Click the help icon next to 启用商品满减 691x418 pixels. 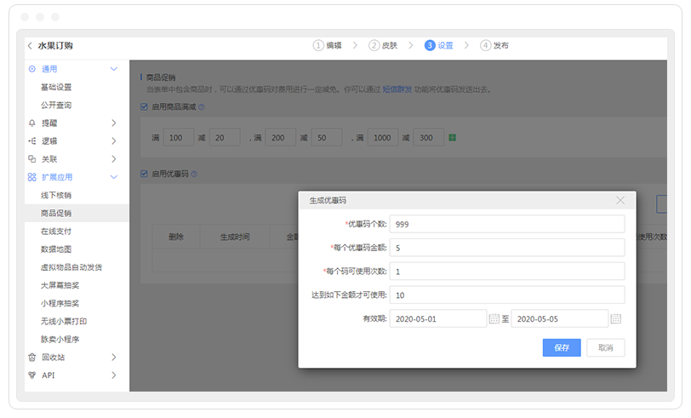202,107
